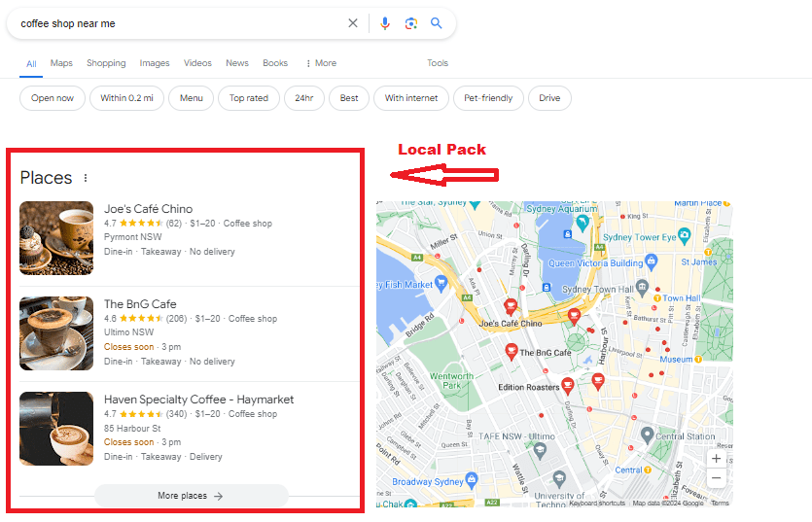Open the map Terms link
812x522 pixels.
click(x=720, y=503)
